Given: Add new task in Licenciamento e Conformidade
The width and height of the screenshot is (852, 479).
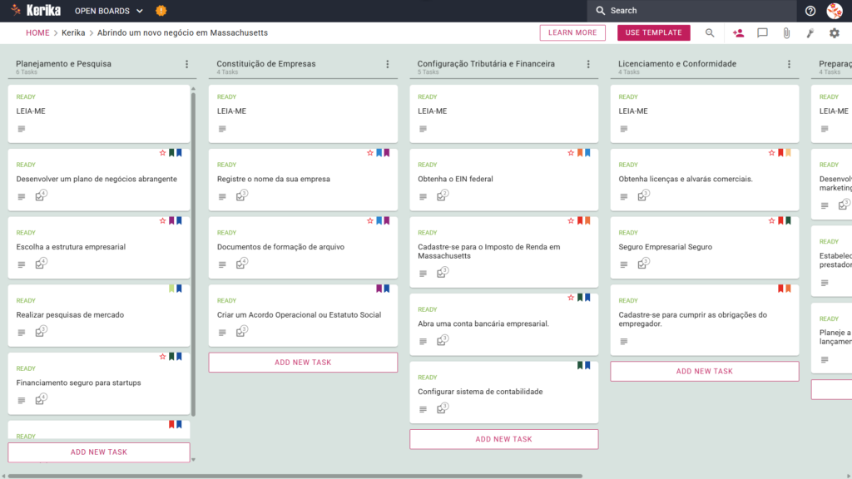Looking at the screenshot, I should click(x=704, y=371).
